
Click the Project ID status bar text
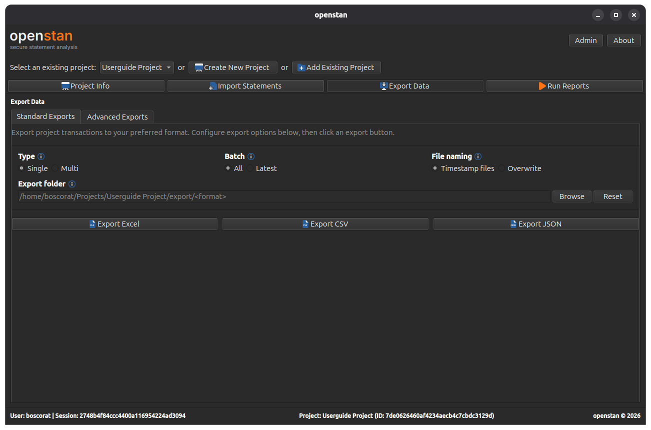click(x=396, y=415)
